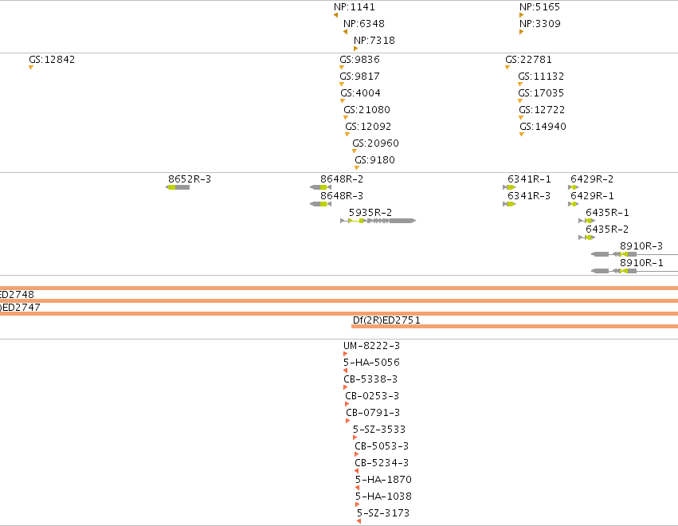Click the NP:3309 label

point(539,23)
